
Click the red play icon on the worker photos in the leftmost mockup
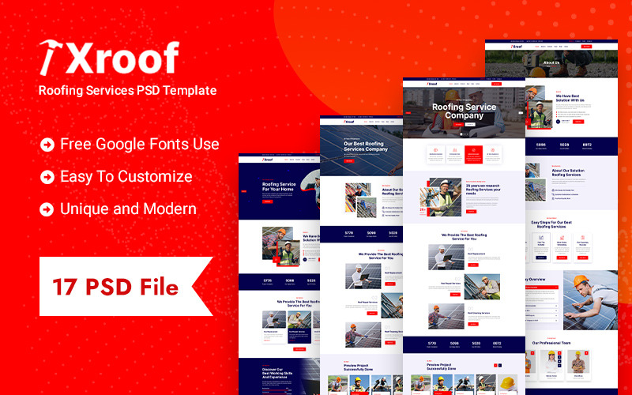[x=276, y=260]
